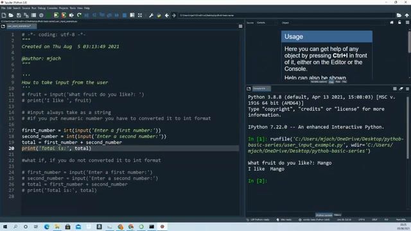
Task: Switch to the Variable explorer tab
Action: (x=319, y=82)
